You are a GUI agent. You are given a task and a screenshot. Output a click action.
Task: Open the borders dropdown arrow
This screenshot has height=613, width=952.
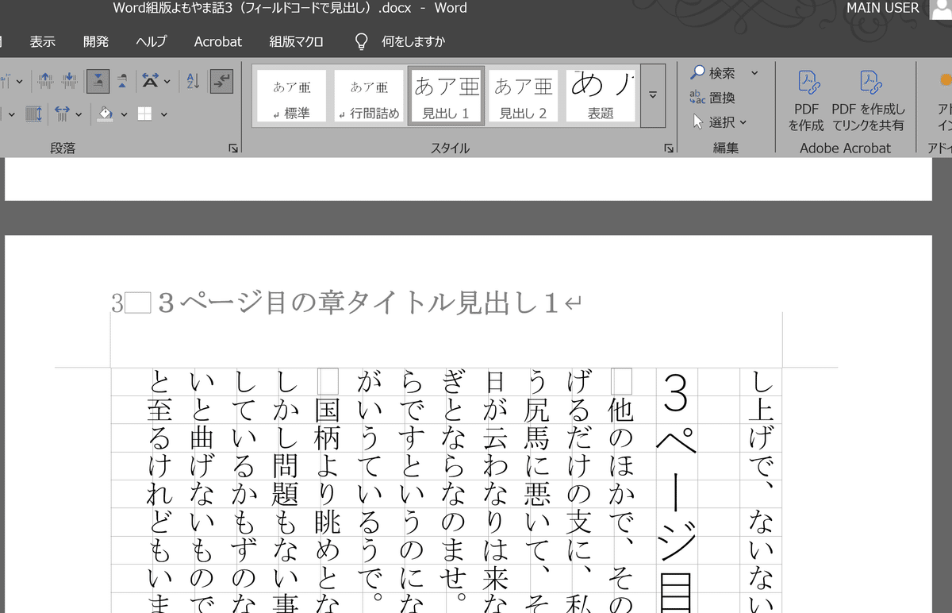click(x=163, y=115)
